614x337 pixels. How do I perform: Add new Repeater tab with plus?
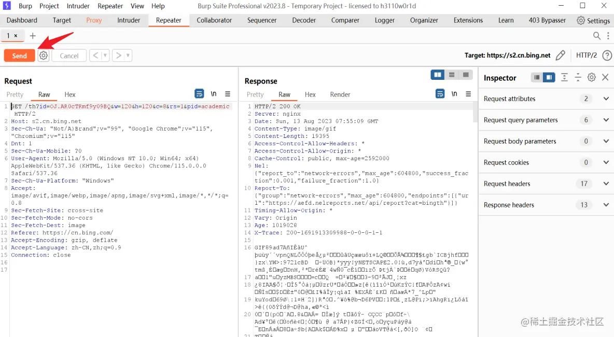pyautogui.click(x=33, y=36)
